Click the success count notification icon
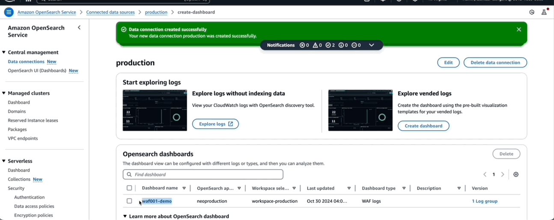The width and height of the screenshot is (554, 220). [x=328, y=45]
